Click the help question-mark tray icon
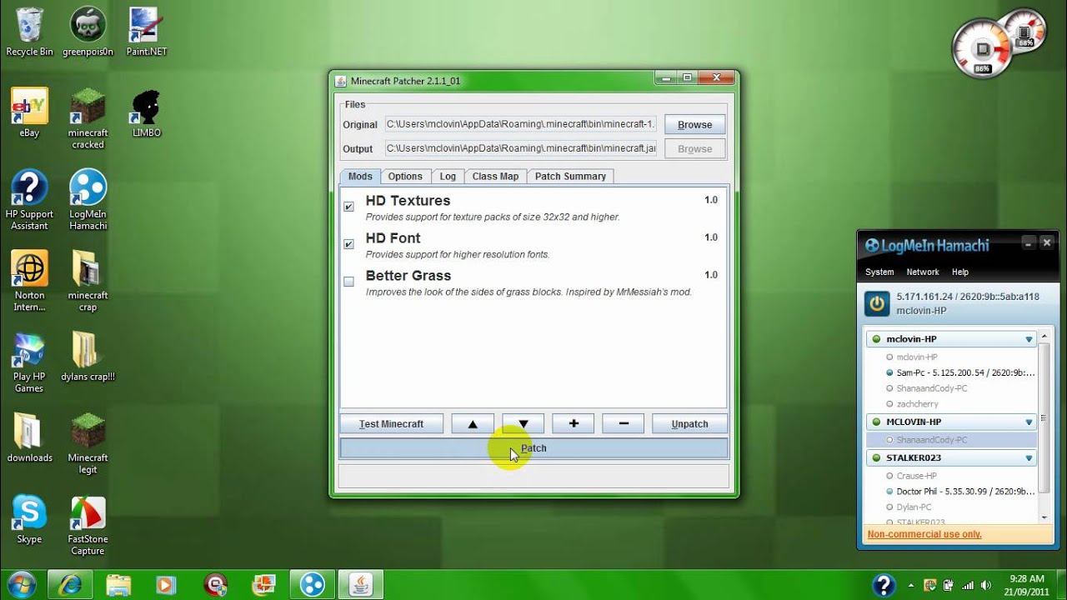This screenshot has height=600, width=1067. pos(884,585)
